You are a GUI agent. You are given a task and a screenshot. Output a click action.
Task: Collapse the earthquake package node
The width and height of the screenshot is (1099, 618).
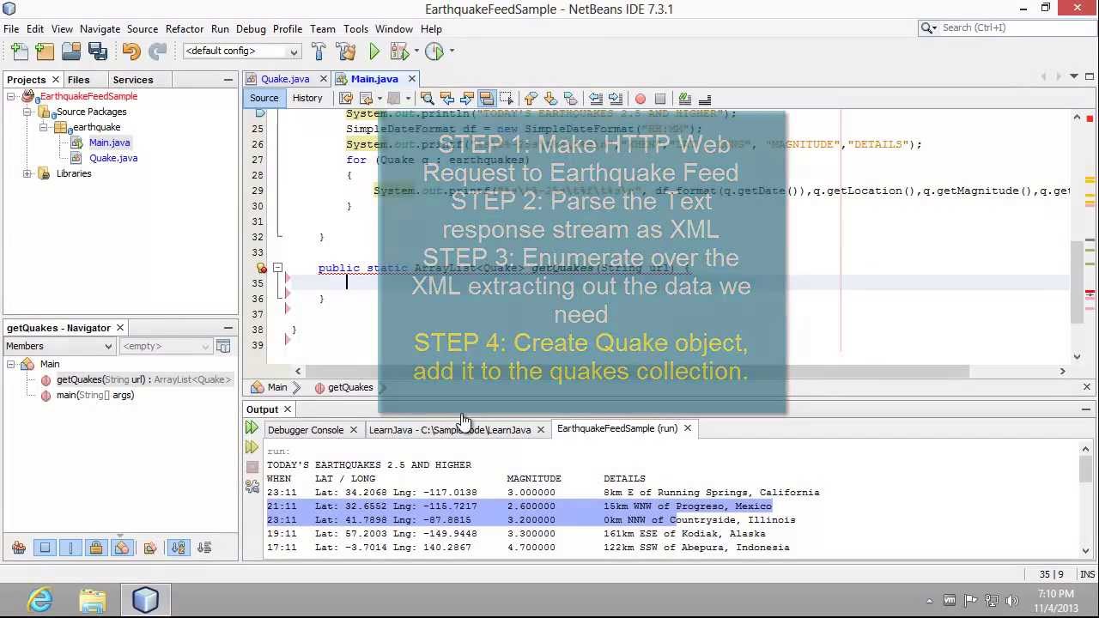[x=43, y=127]
